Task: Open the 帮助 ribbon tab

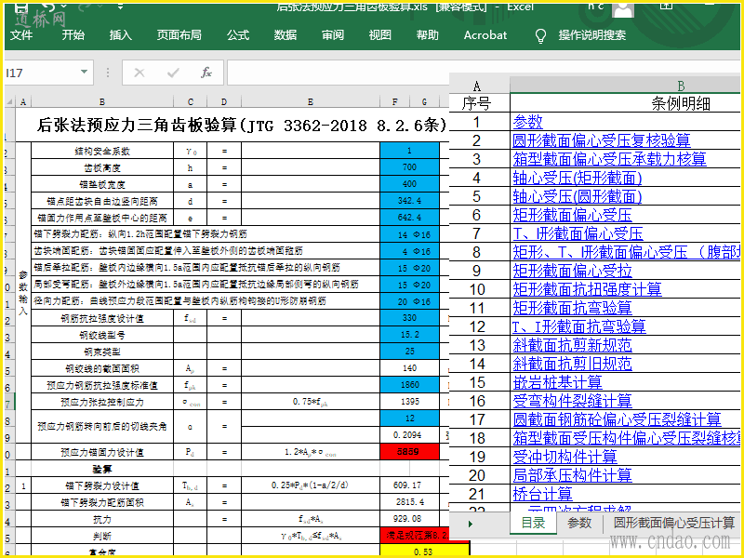Action: (x=428, y=35)
